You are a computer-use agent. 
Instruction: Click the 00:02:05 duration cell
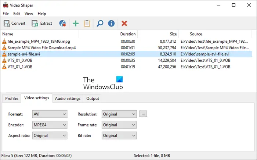(x=128, y=54)
